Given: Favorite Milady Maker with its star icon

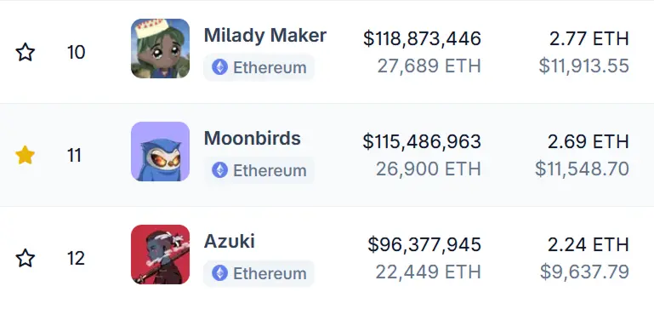Looking at the screenshot, I should coord(25,52).
